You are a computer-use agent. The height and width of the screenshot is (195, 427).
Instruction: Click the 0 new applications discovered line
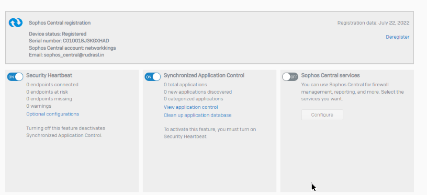(x=198, y=91)
